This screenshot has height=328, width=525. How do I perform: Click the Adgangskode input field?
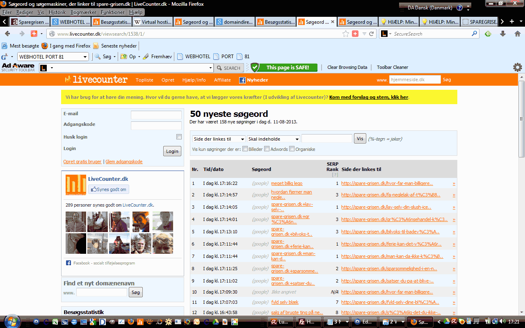point(156,126)
